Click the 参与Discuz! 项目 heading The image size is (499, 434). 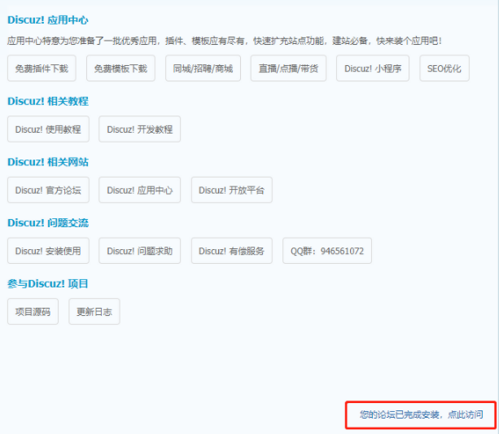48,283
